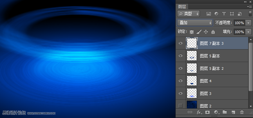Lock layer position move icon
Screen dimensions: 253x118
pos(206,32)
